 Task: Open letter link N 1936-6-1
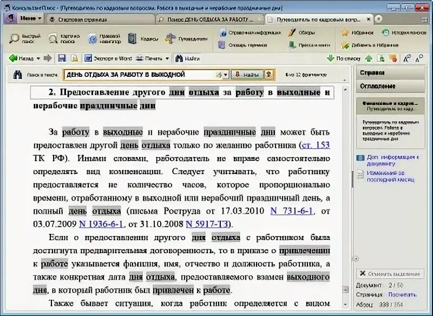pyautogui.click(x=101, y=224)
